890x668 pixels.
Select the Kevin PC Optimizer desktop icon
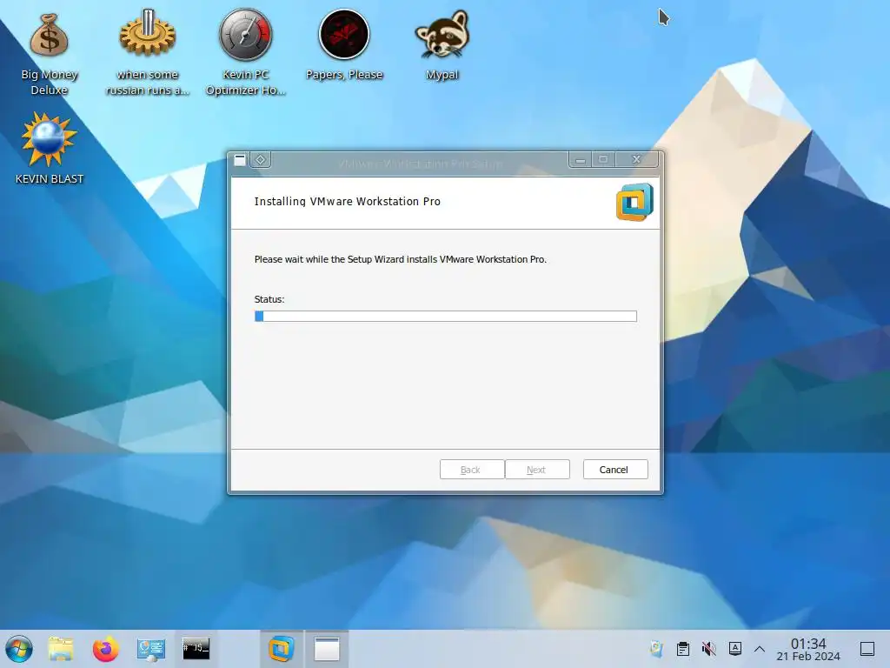pos(246,54)
